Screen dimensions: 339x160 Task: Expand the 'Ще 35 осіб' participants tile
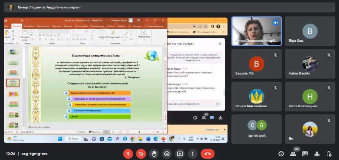(x=256, y=129)
